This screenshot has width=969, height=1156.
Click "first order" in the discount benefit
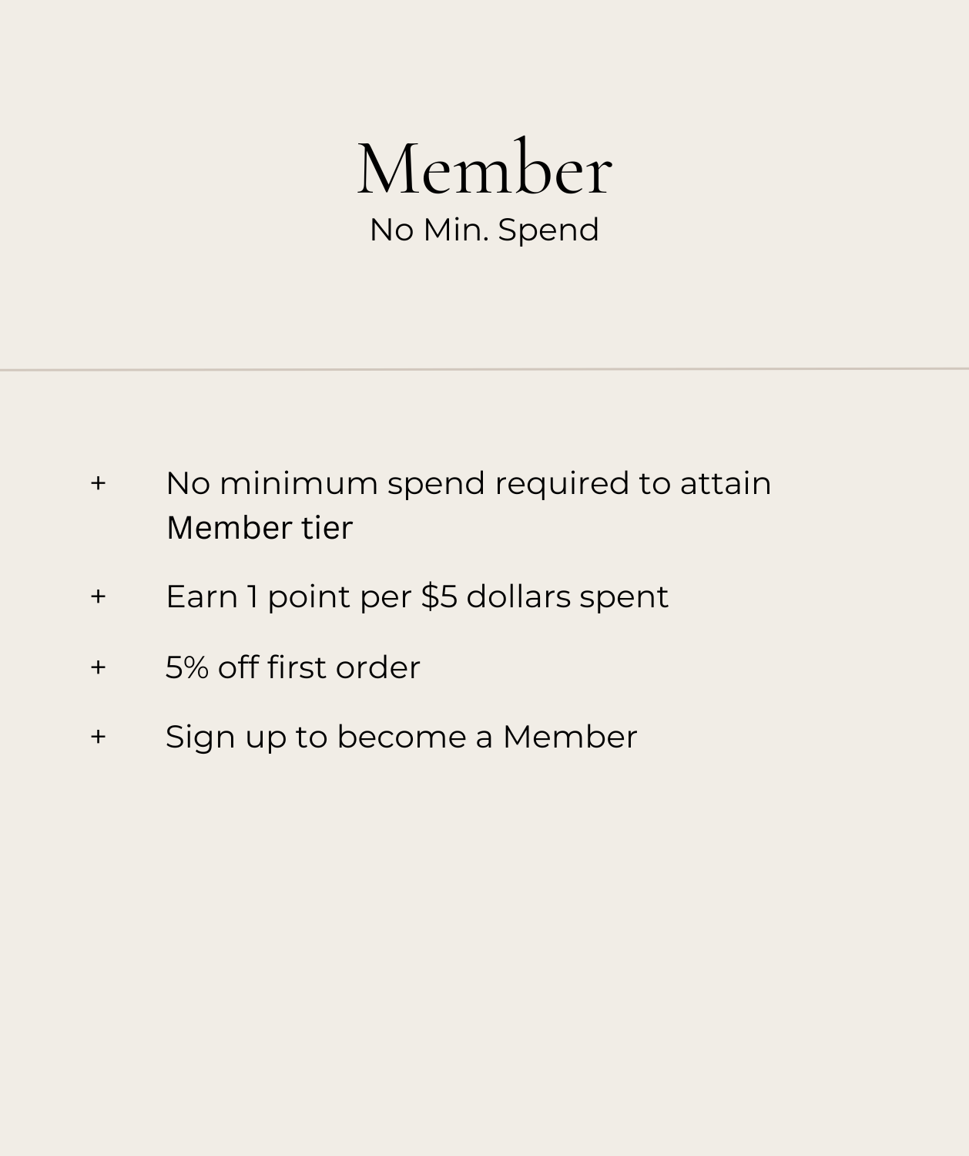(x=344, y=667)
